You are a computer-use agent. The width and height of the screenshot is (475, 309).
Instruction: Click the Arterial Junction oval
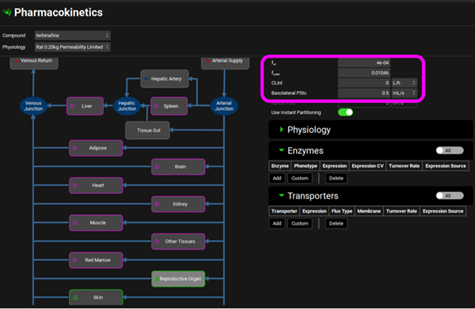(x=224, y=106)
